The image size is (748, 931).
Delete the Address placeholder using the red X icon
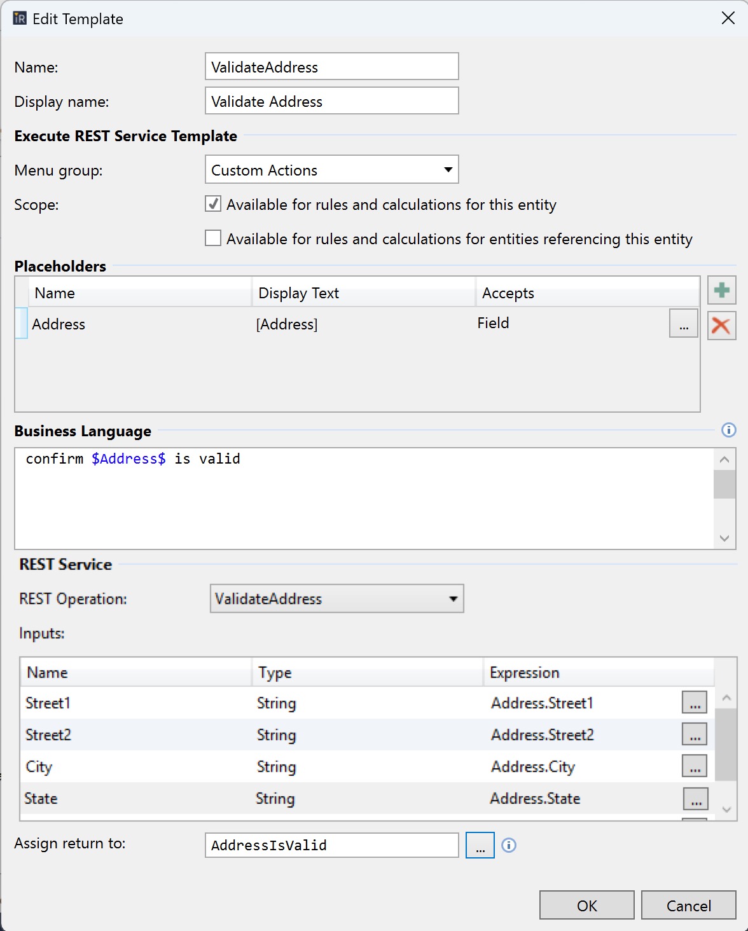point(721,325)
